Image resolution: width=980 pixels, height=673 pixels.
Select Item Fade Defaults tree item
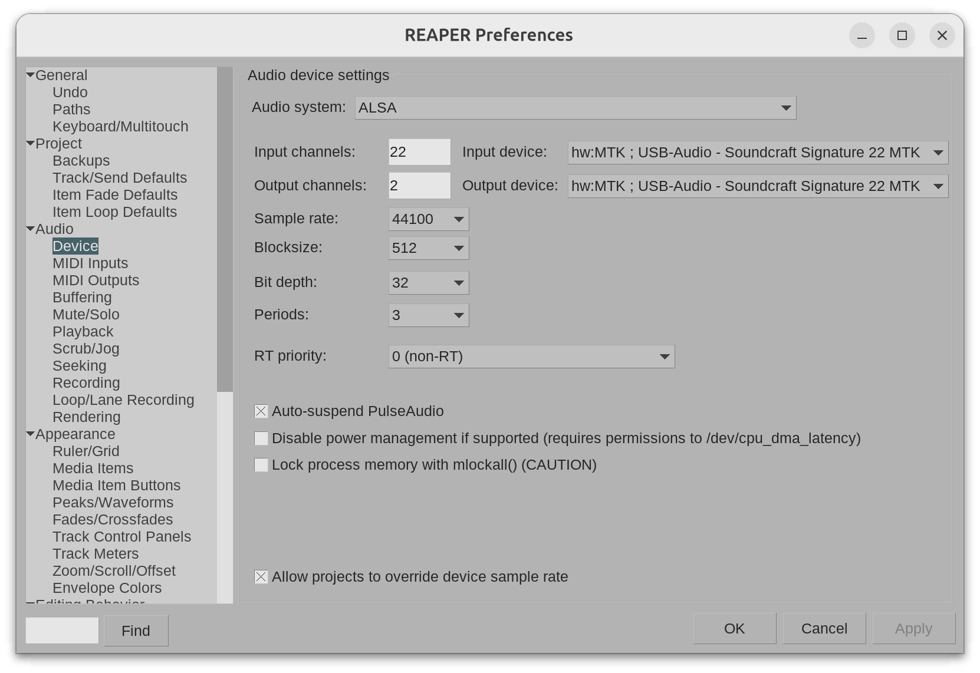pyautogui.click(x=115, y=195)
